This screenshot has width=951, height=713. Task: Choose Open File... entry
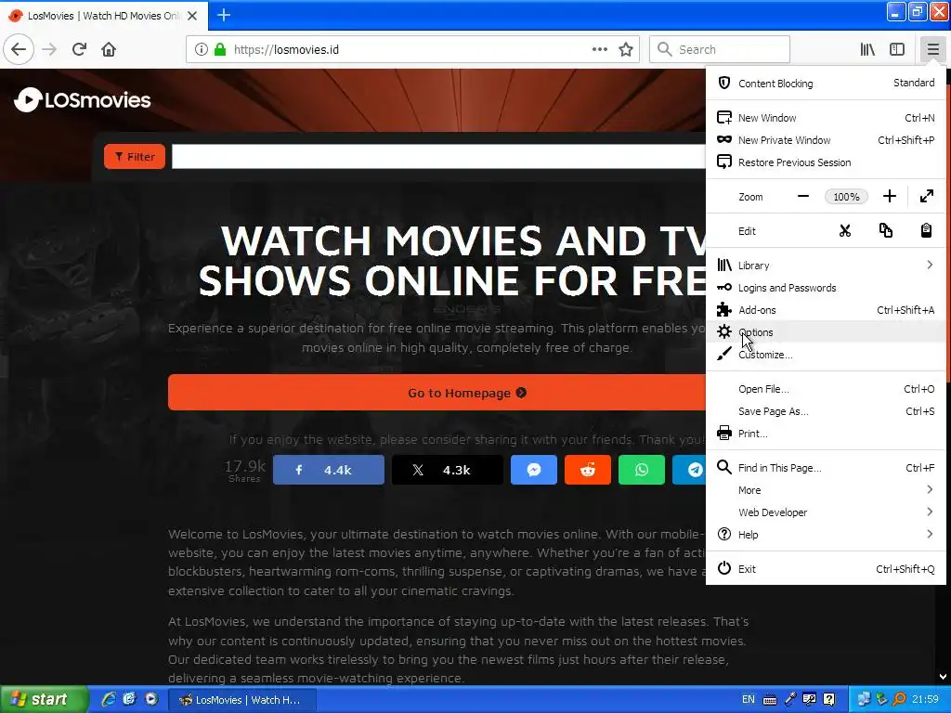pyautogui.click(x=826, y=389)
